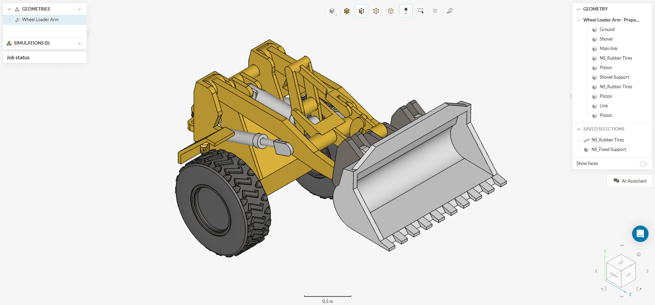655x305 pixels.
Task: Collapse the SAVED SELECTIONS section
Action: point(579,129)
